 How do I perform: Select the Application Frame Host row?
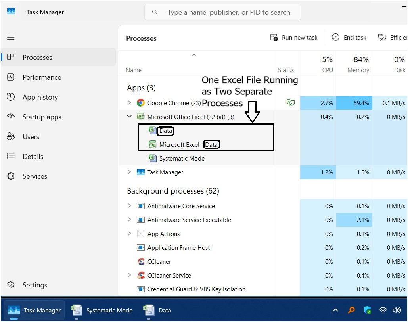[263, 247]
